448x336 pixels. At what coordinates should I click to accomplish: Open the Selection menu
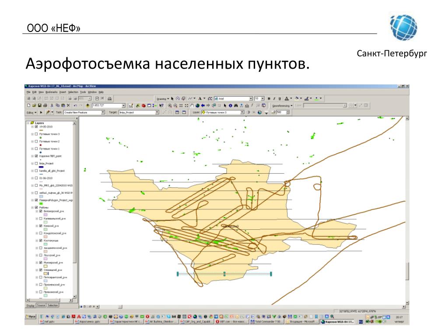pyautogui.click(x=73, y=92)
